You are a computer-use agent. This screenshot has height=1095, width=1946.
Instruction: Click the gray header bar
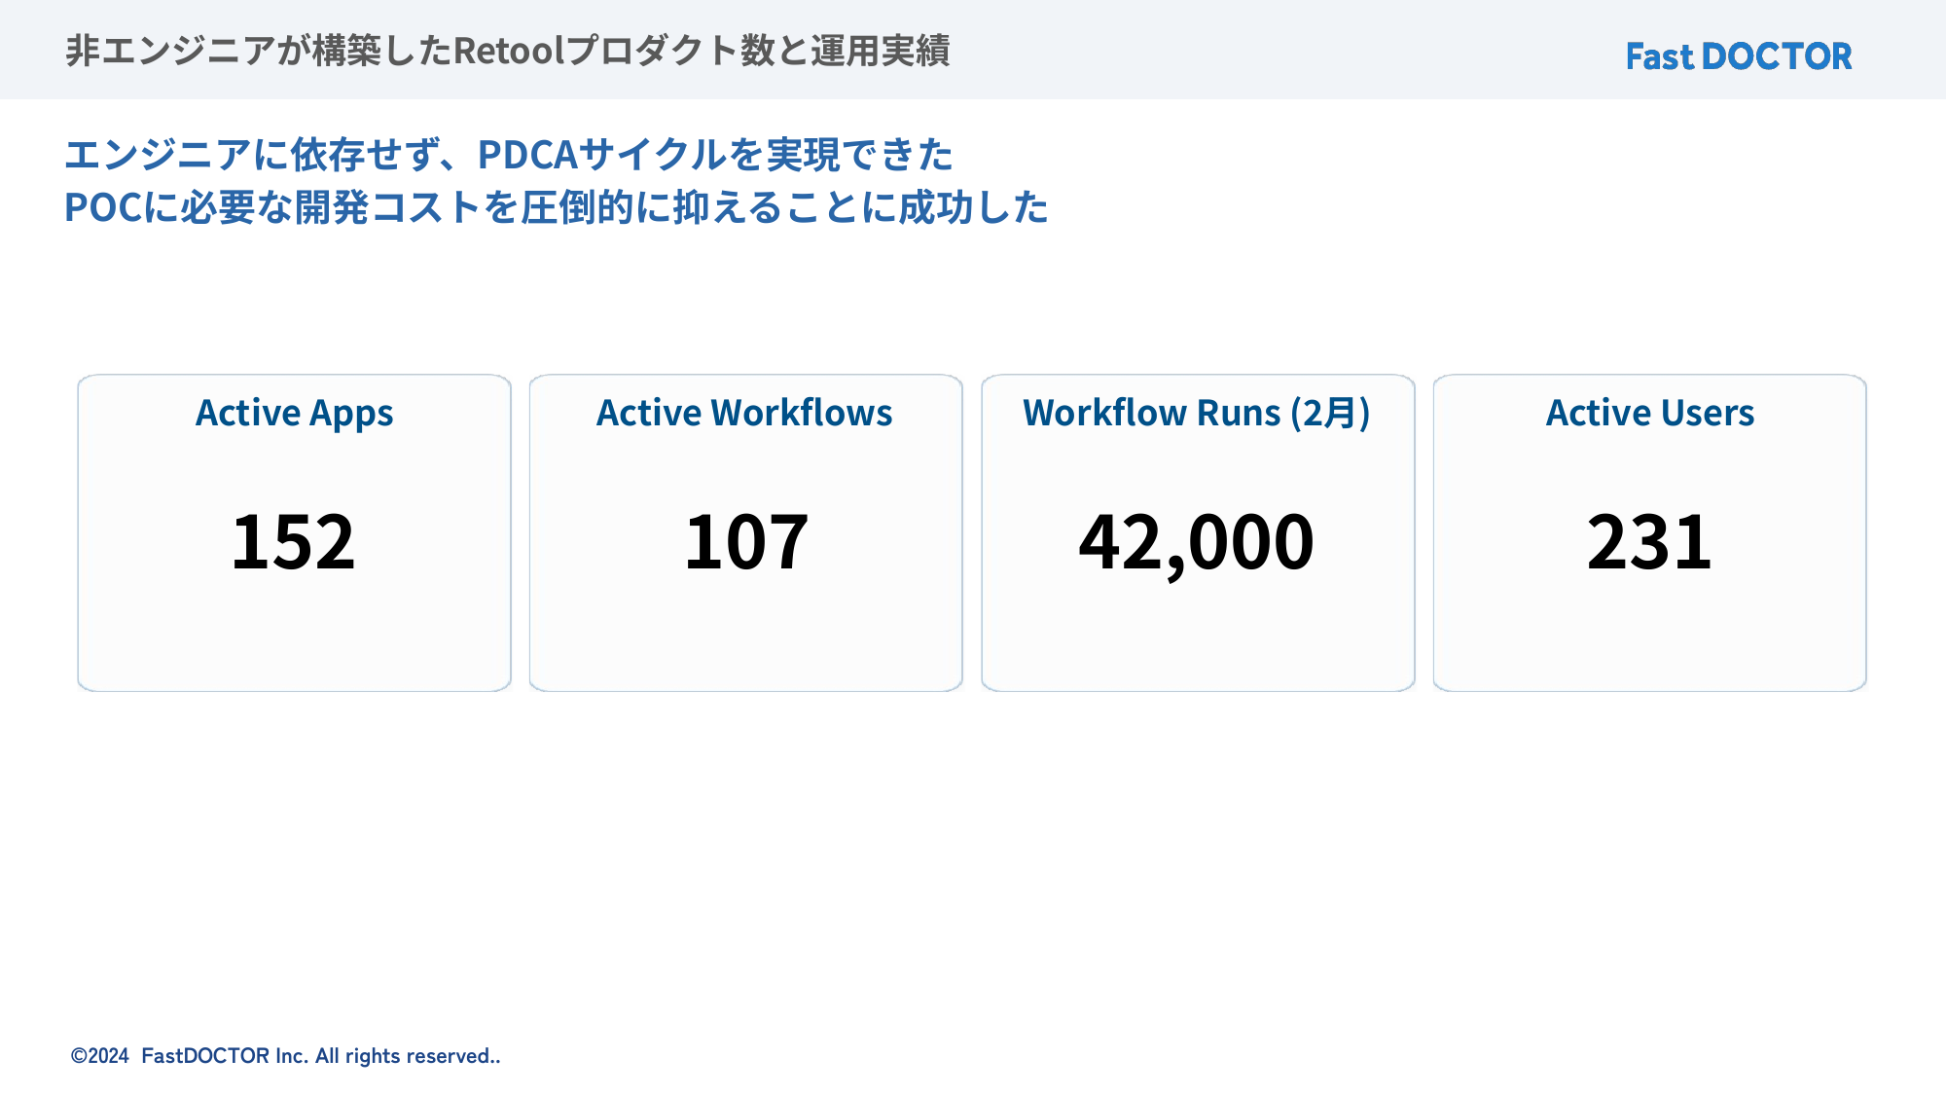pyautogui.click(x=1265, y=49)
